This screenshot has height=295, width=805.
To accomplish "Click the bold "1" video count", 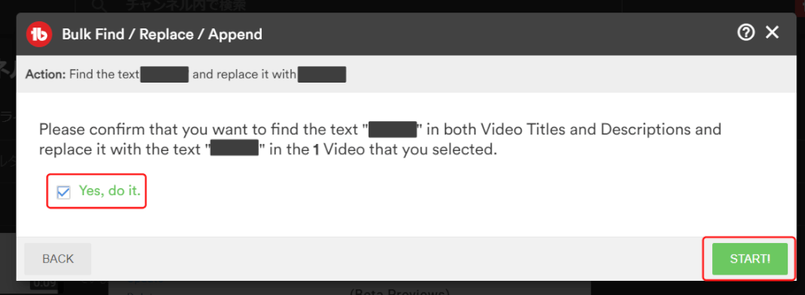I will click(316, 151).
